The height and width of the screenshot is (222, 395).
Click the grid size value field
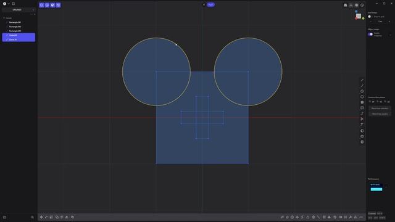(380, 22)
